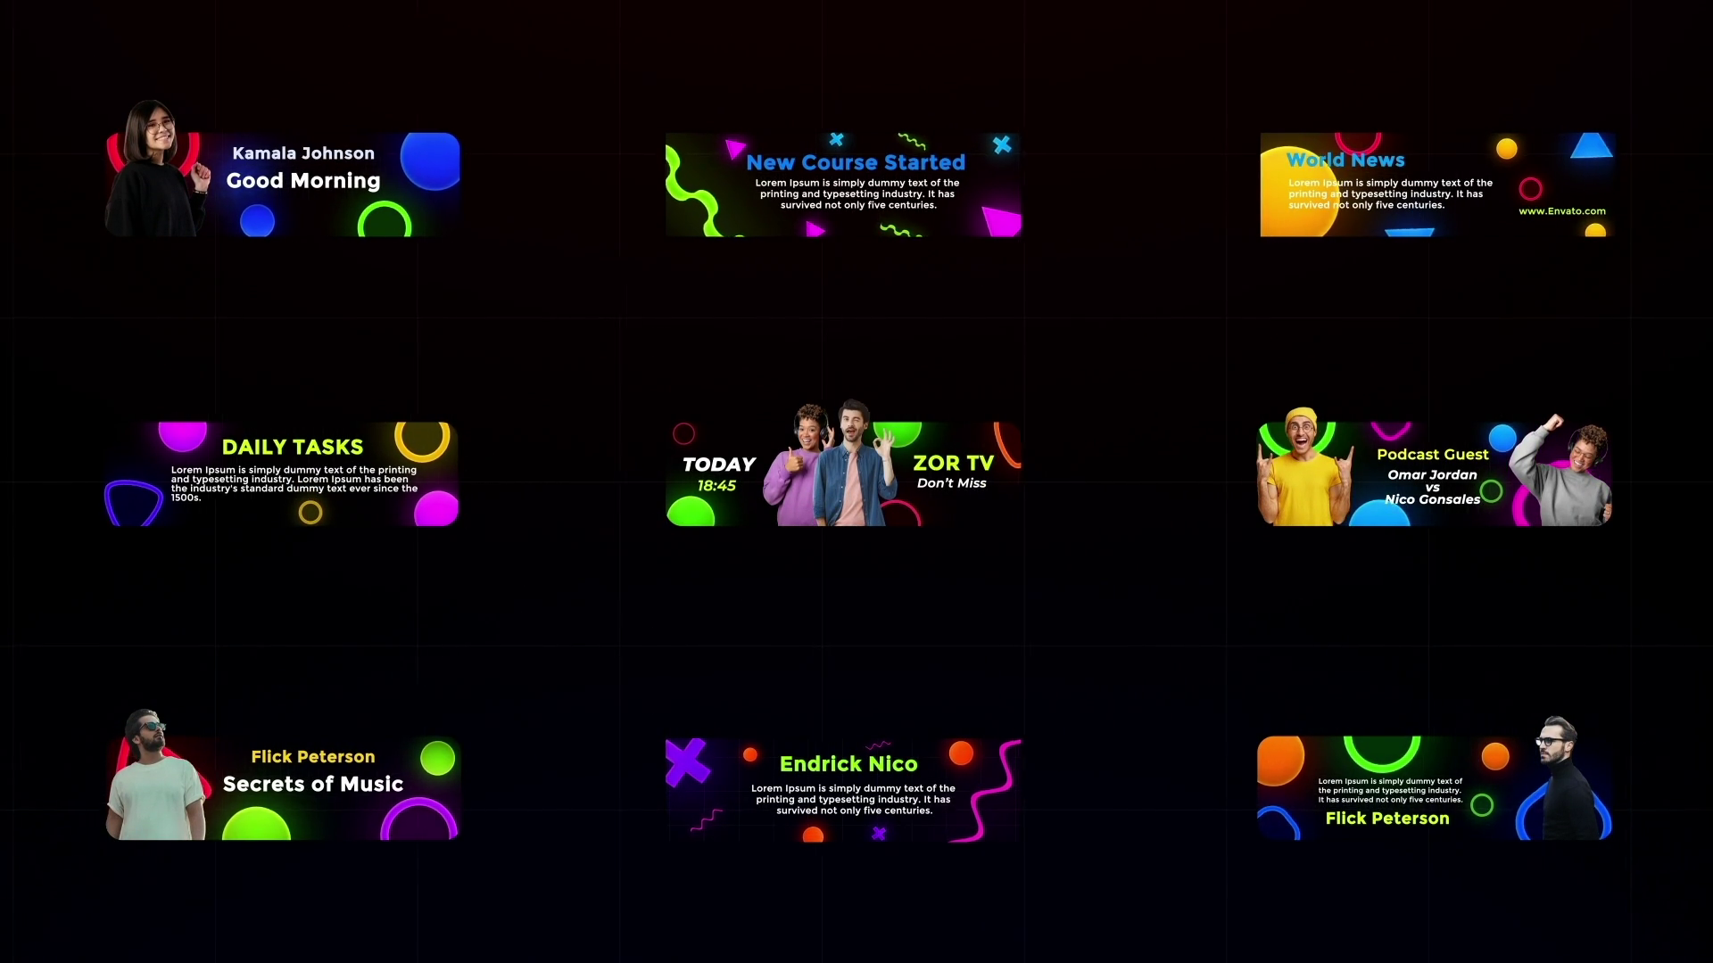Click the purple X shape in Endrick banner

[686, 761]
